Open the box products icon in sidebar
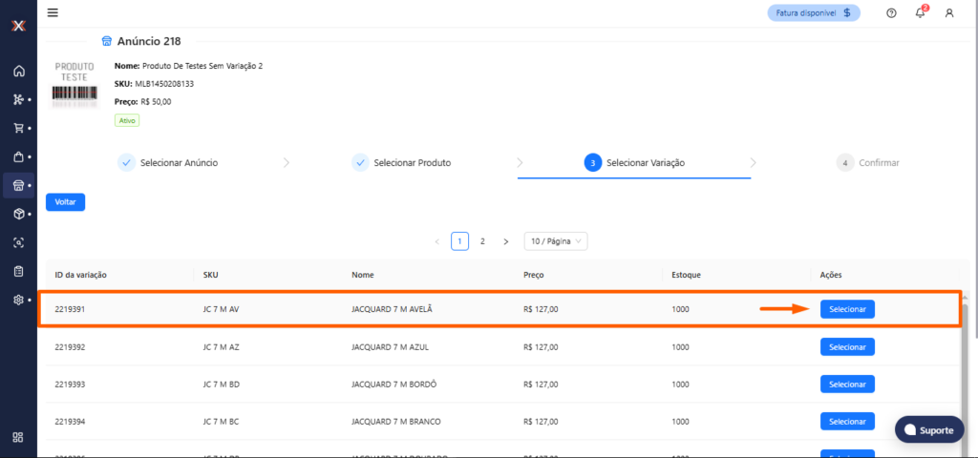The image size is (978, 458). (x=18, y=214)
